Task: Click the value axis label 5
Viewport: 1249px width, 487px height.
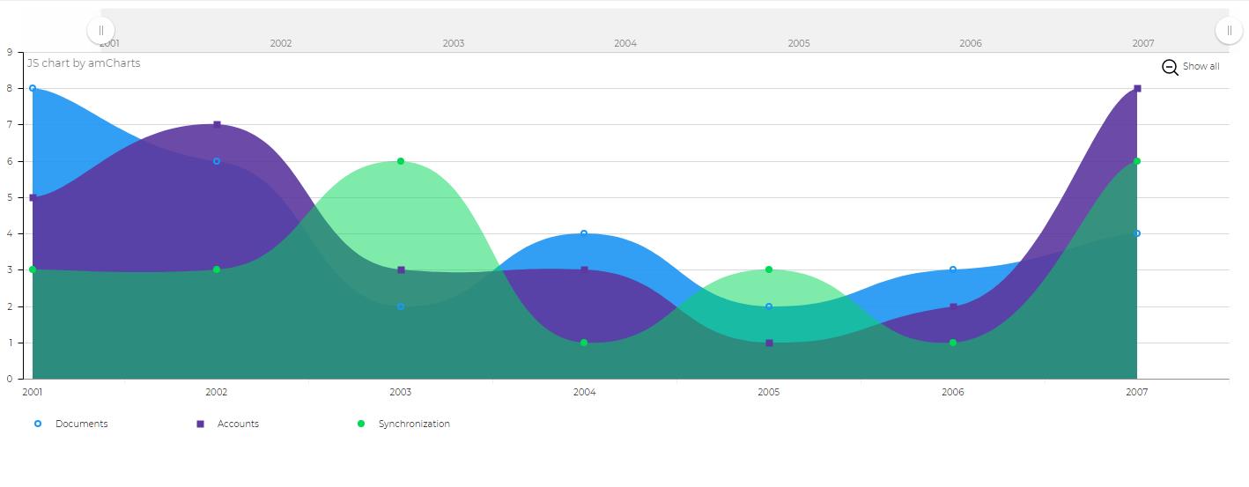Action: pyautogui.click(x=9, y=197)
